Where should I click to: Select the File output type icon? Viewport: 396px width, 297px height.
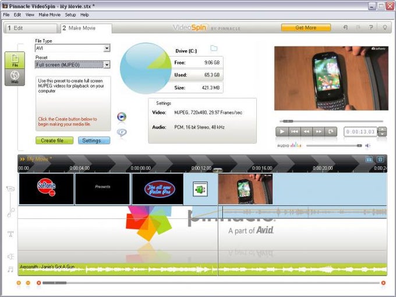tap(15, 60)
